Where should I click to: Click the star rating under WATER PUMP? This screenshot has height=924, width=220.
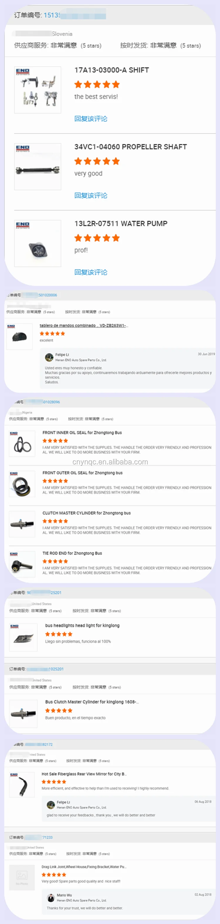tap(97, 238)
